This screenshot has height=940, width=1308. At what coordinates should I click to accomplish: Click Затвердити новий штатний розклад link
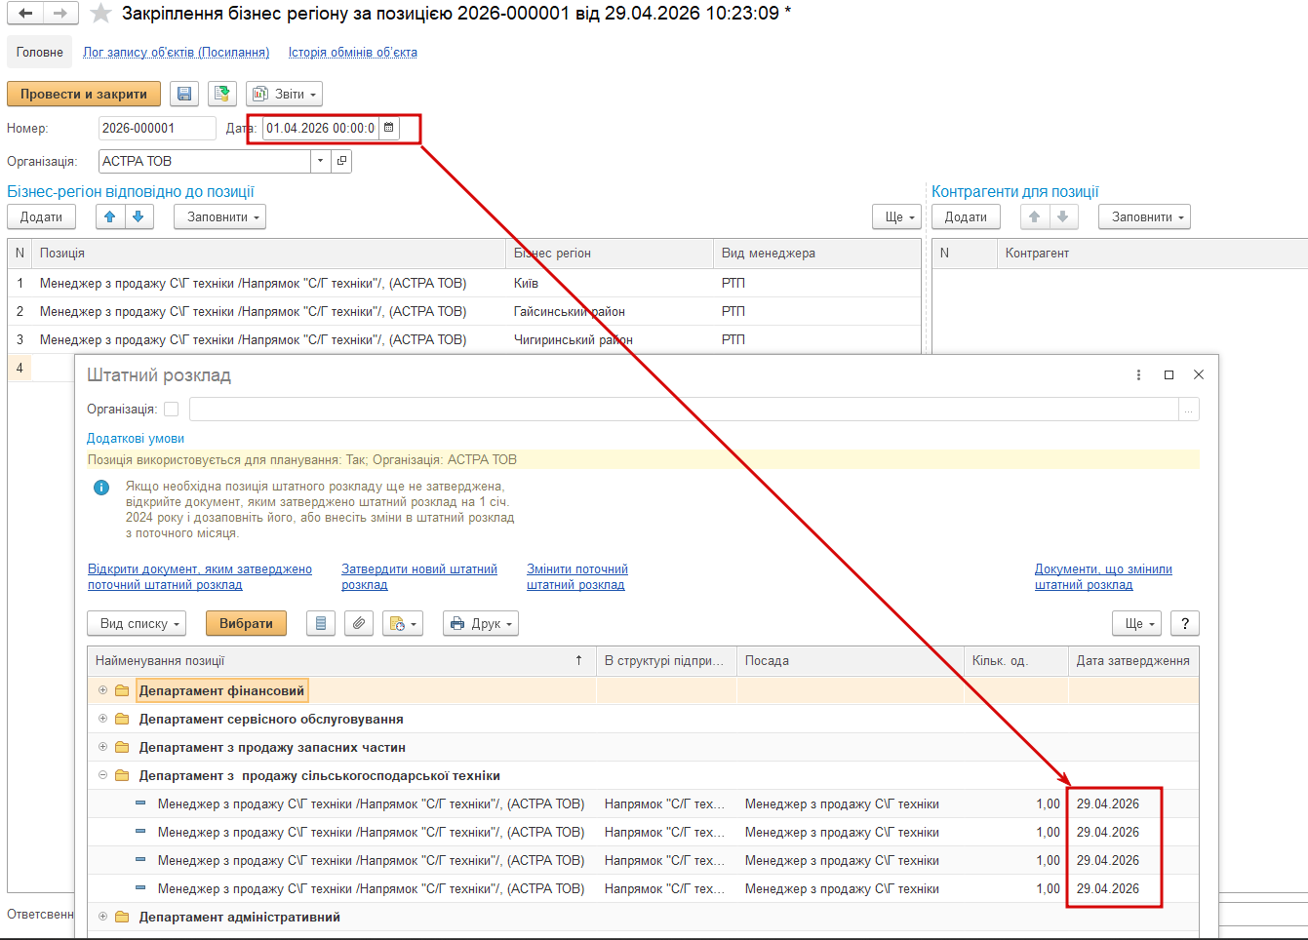tap(419, 577)
